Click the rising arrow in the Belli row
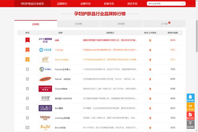The image size is (198, 132). (150, 108)
